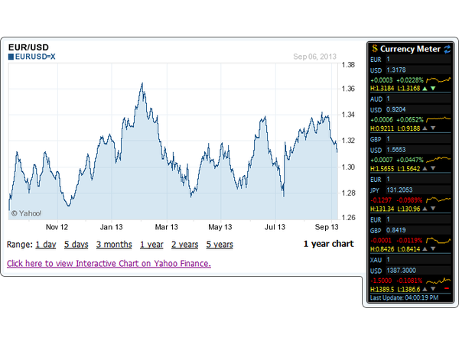Click the Sep 06, 2013 chart date
The image size is (459, 344).
(314, 57)
